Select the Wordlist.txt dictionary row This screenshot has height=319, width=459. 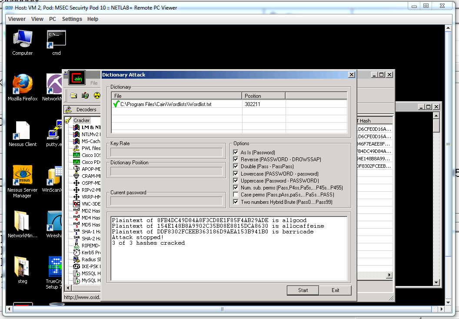coord(229,104)
